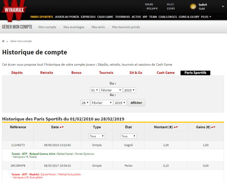Open Mes tournois privés link

[126, 27]
